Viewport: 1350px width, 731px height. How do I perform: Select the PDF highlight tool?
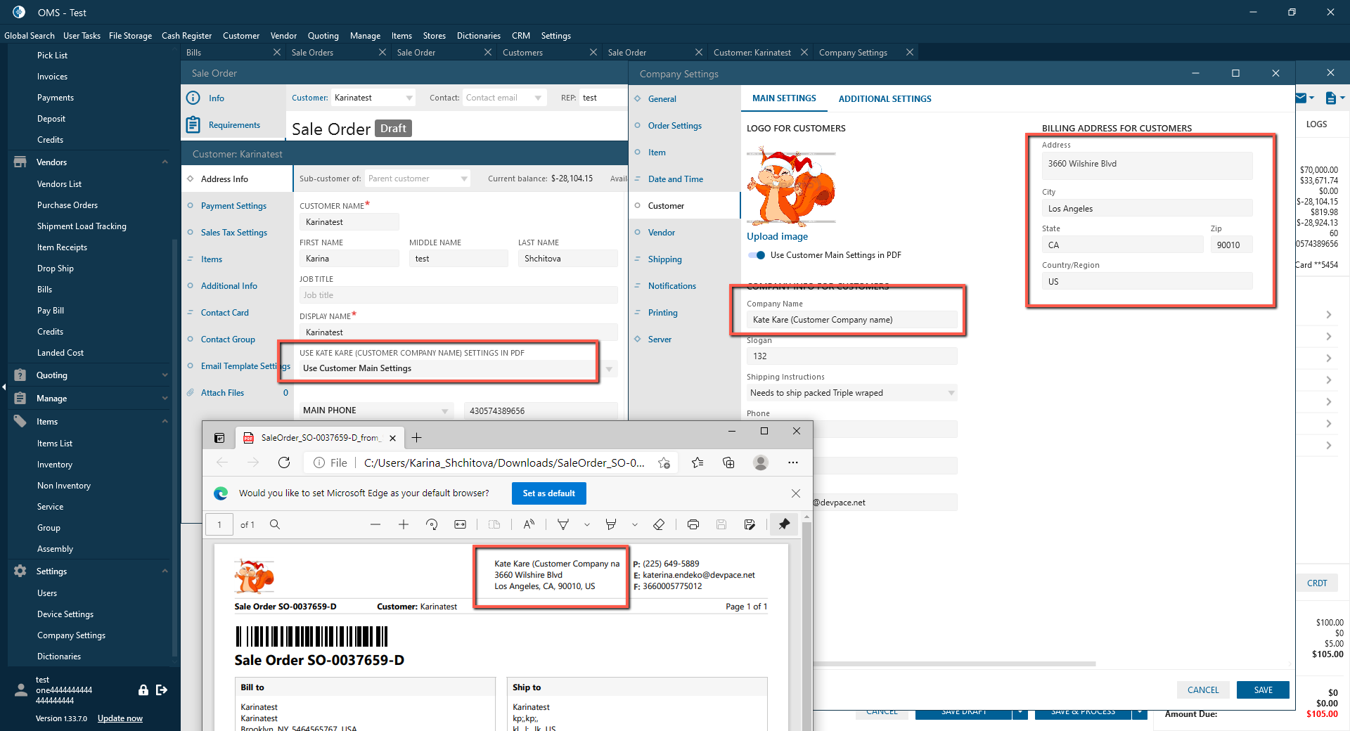pos(611,524)
